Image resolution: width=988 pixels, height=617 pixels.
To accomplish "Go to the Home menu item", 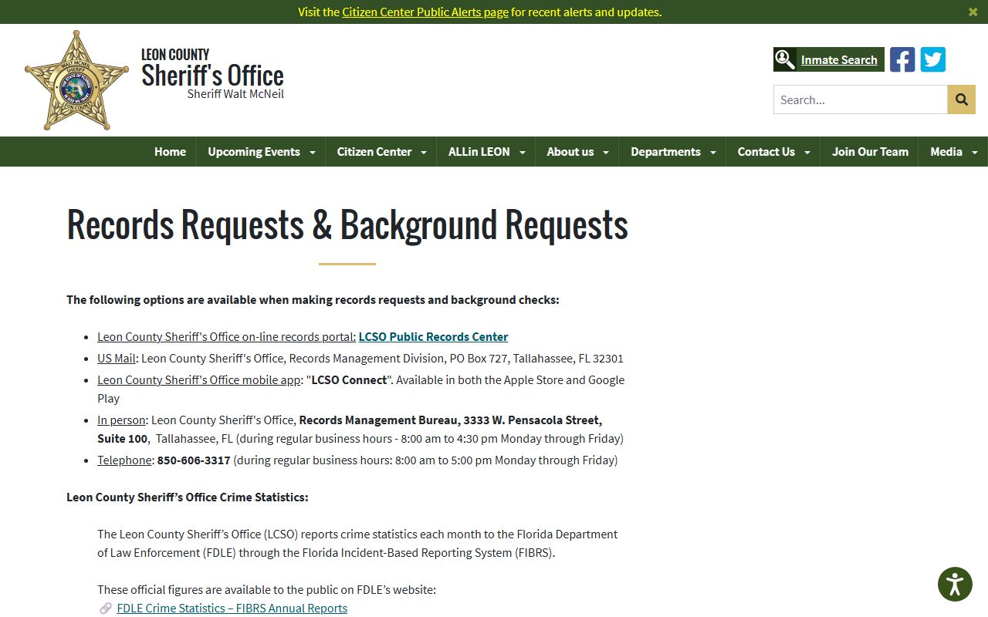I will [170, 152].
